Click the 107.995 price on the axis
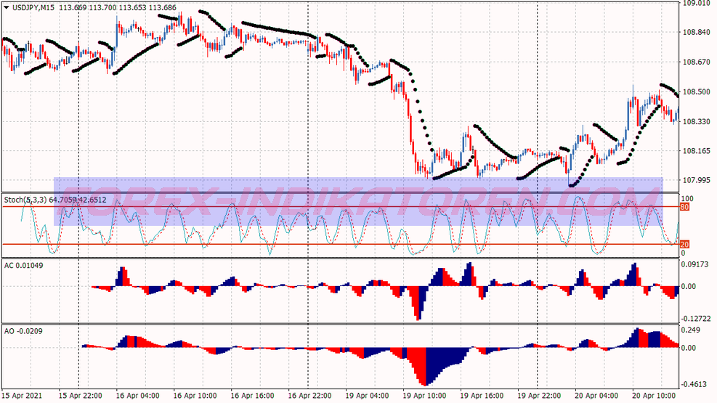This screenshot has width=717, height=403. [x=696, y=181]
